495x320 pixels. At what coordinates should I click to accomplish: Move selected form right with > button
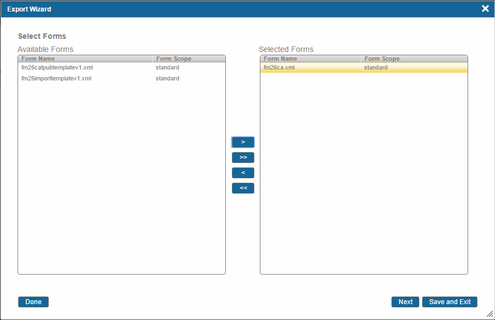(x=243, y=142)
